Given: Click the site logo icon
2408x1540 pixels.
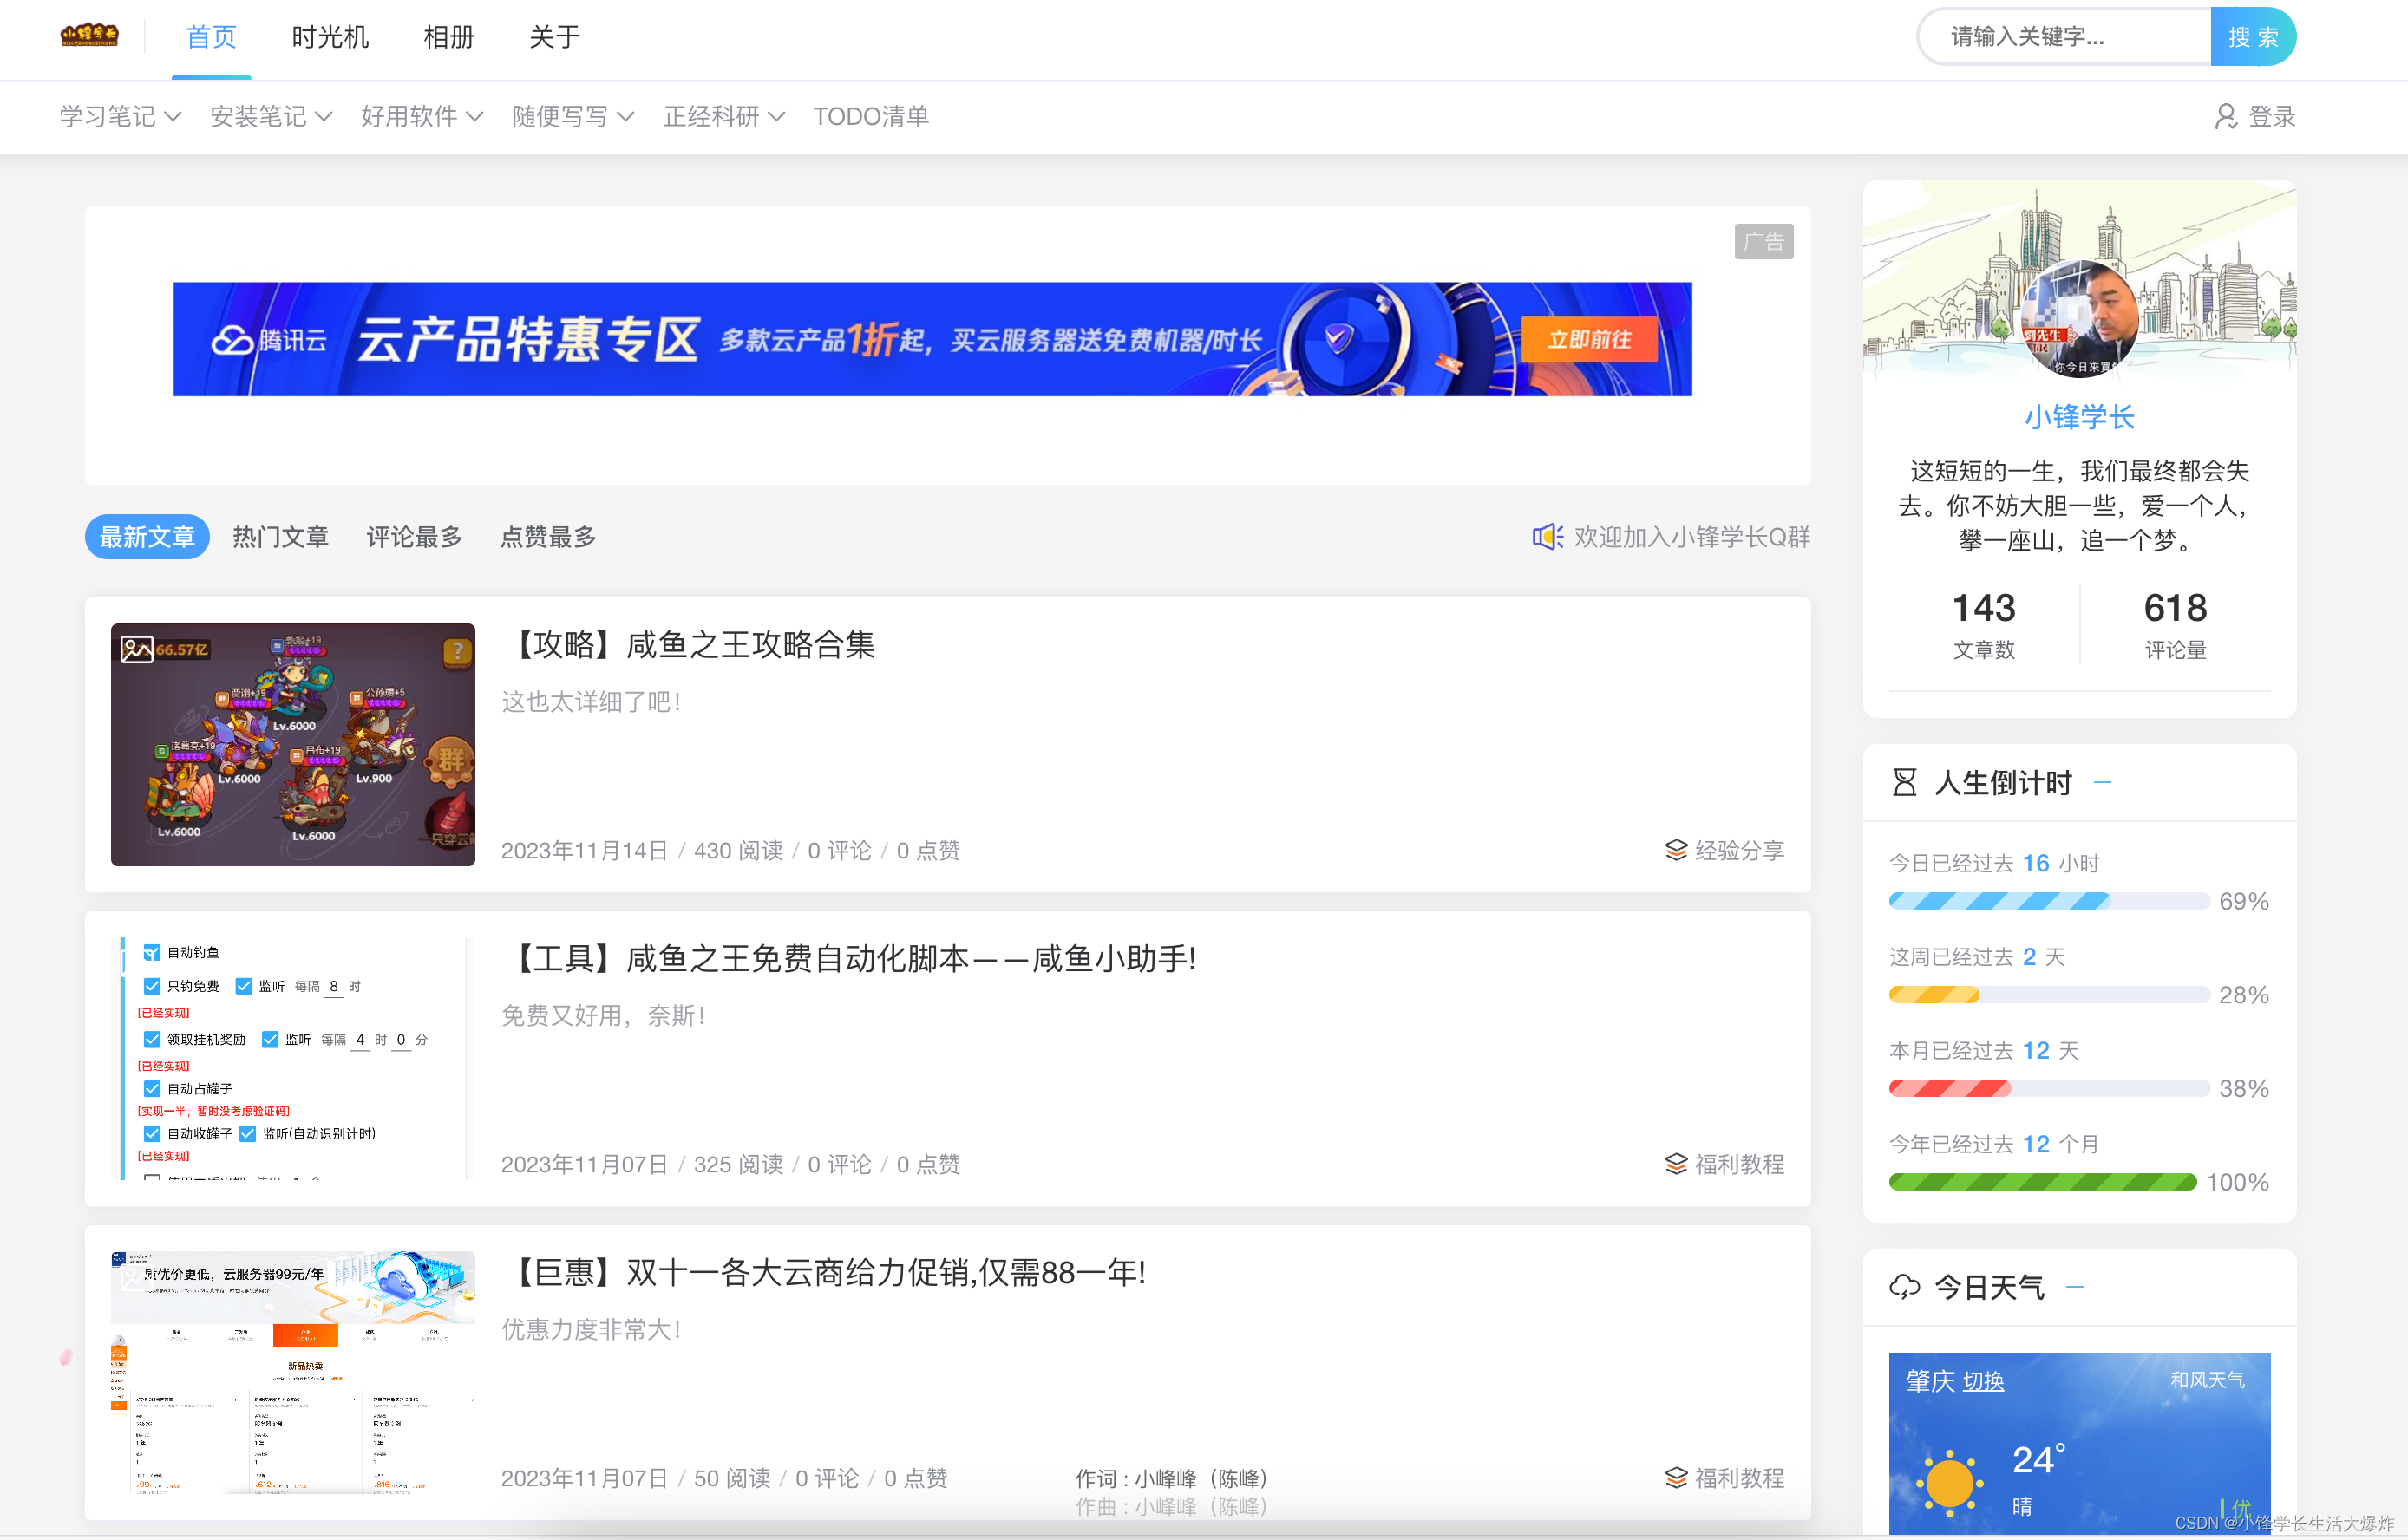Looking at the screenshot, I should click(89, 36).
